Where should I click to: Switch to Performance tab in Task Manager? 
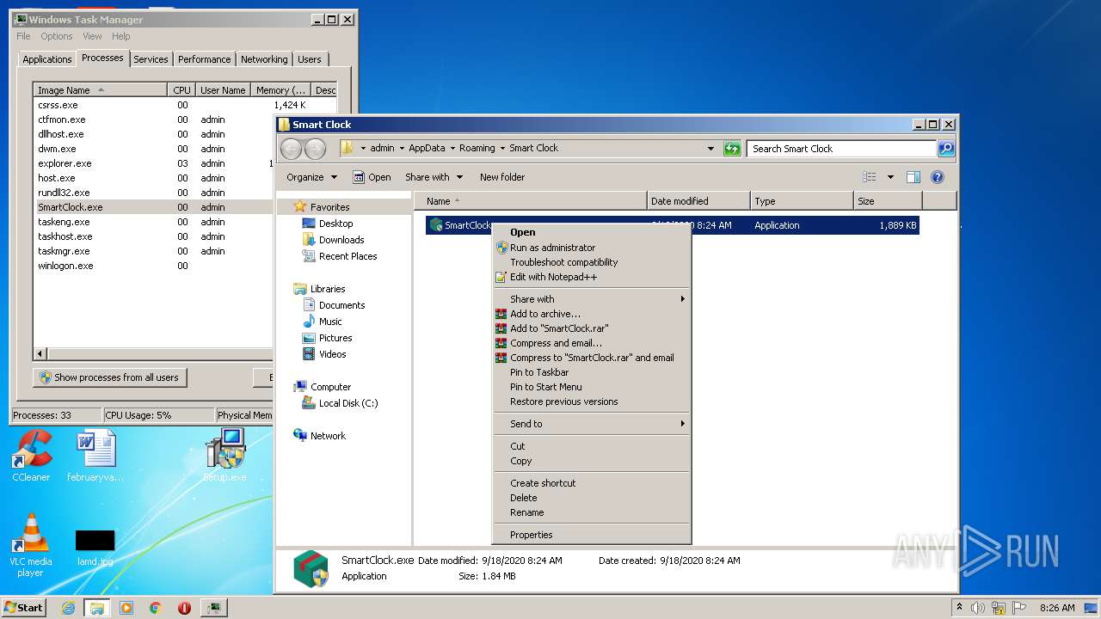coord(204,59)
